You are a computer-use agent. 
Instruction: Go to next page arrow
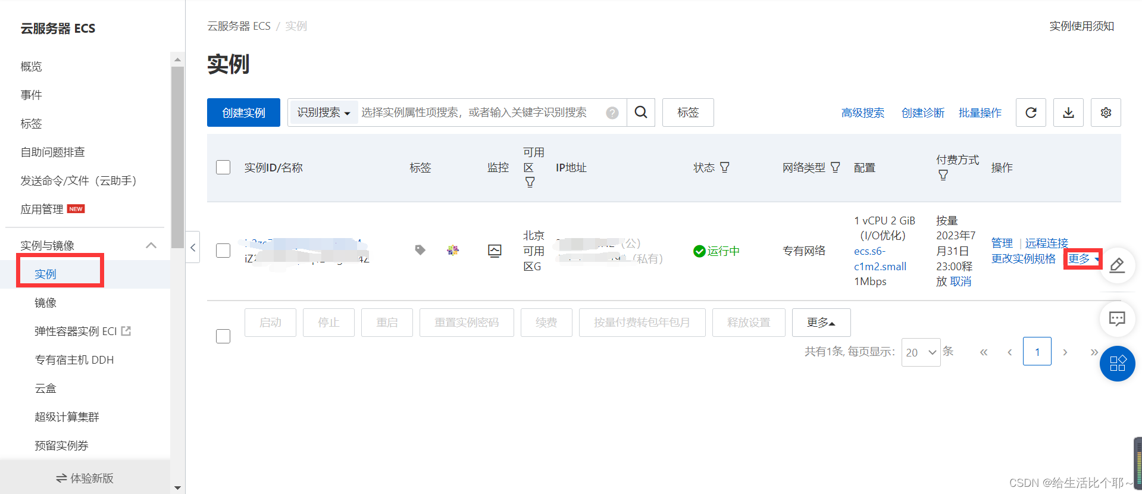pyautogui.click(x=1065, y=352)
